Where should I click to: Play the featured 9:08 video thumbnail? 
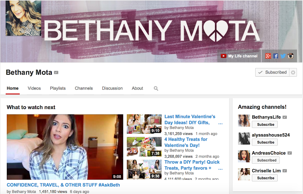[65, 147]
